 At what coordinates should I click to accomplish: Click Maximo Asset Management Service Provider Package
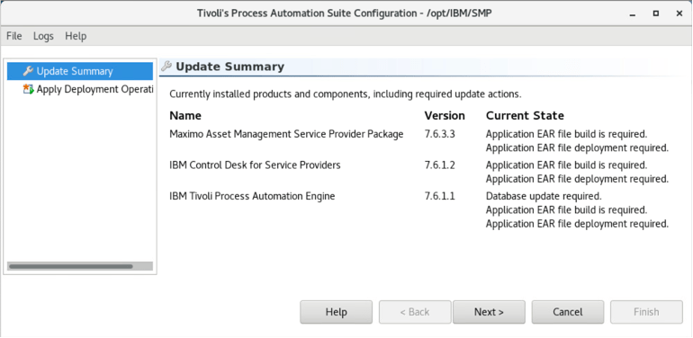coord(286,134)
